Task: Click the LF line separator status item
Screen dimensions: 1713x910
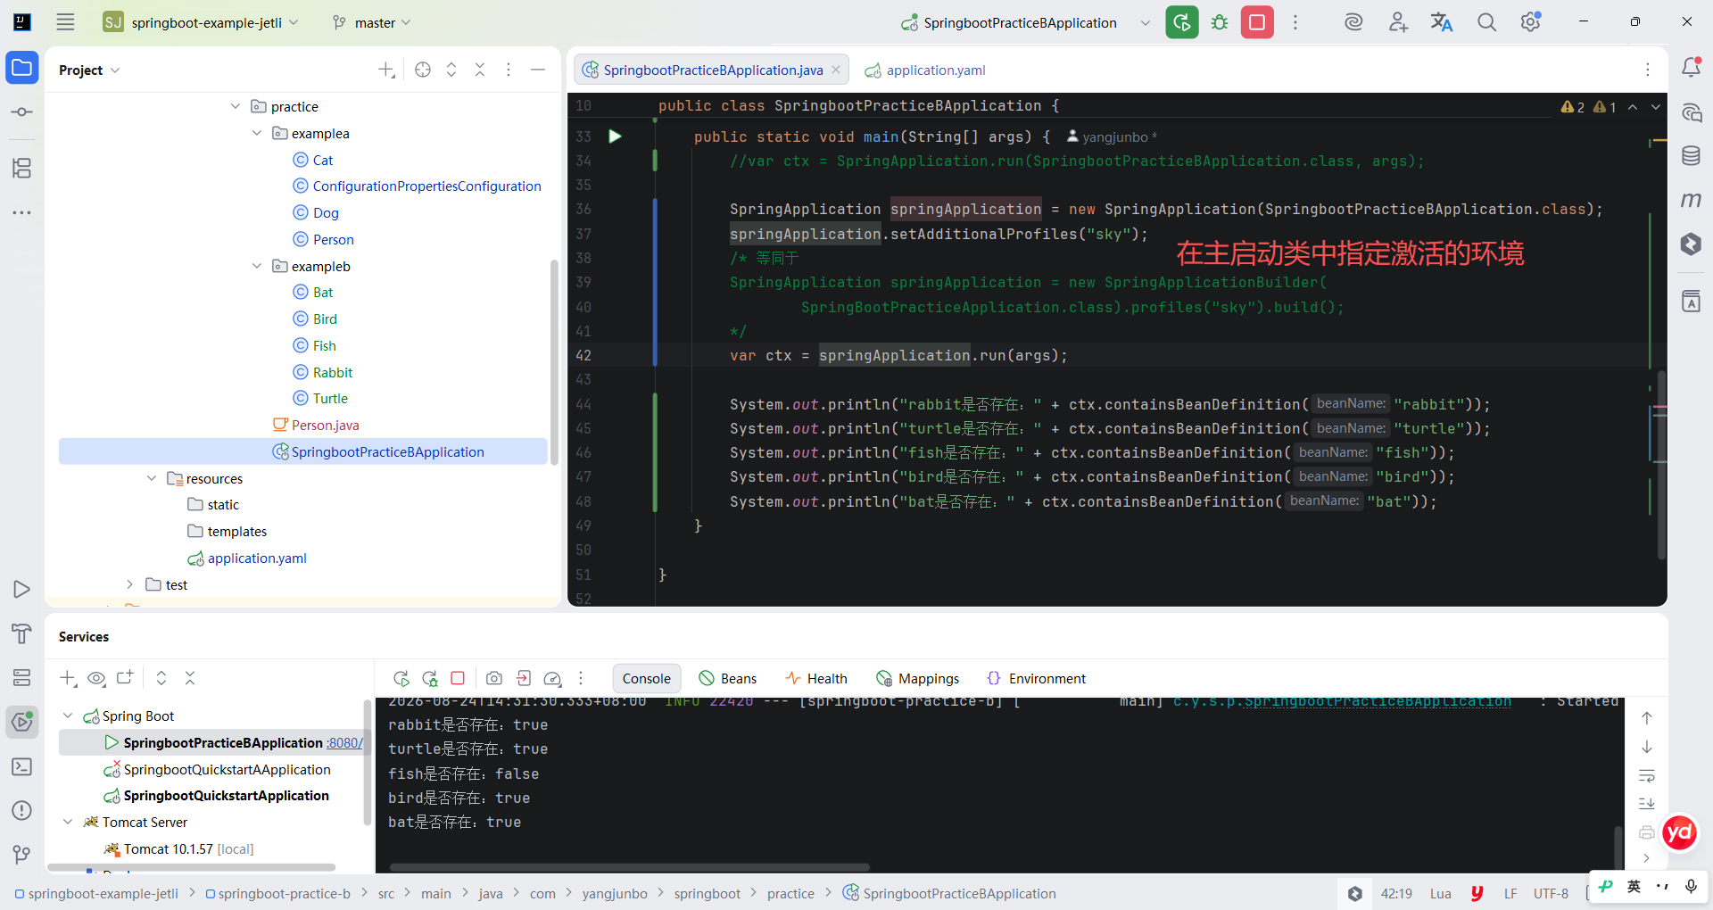Action: (x=1510, y=893)
